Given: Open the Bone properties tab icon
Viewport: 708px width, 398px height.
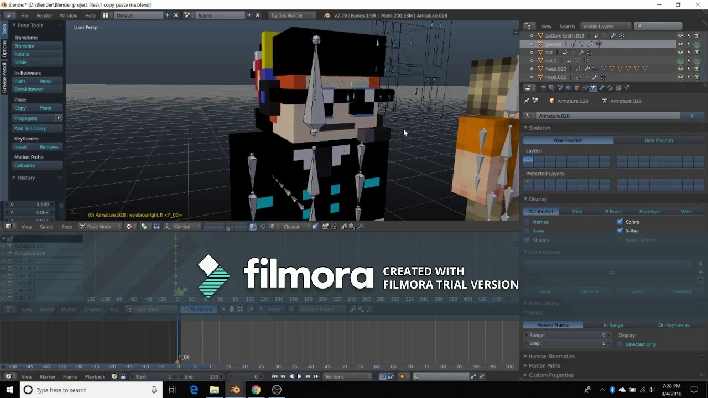Looking at the screenshot, I should (x=602, y=88).
